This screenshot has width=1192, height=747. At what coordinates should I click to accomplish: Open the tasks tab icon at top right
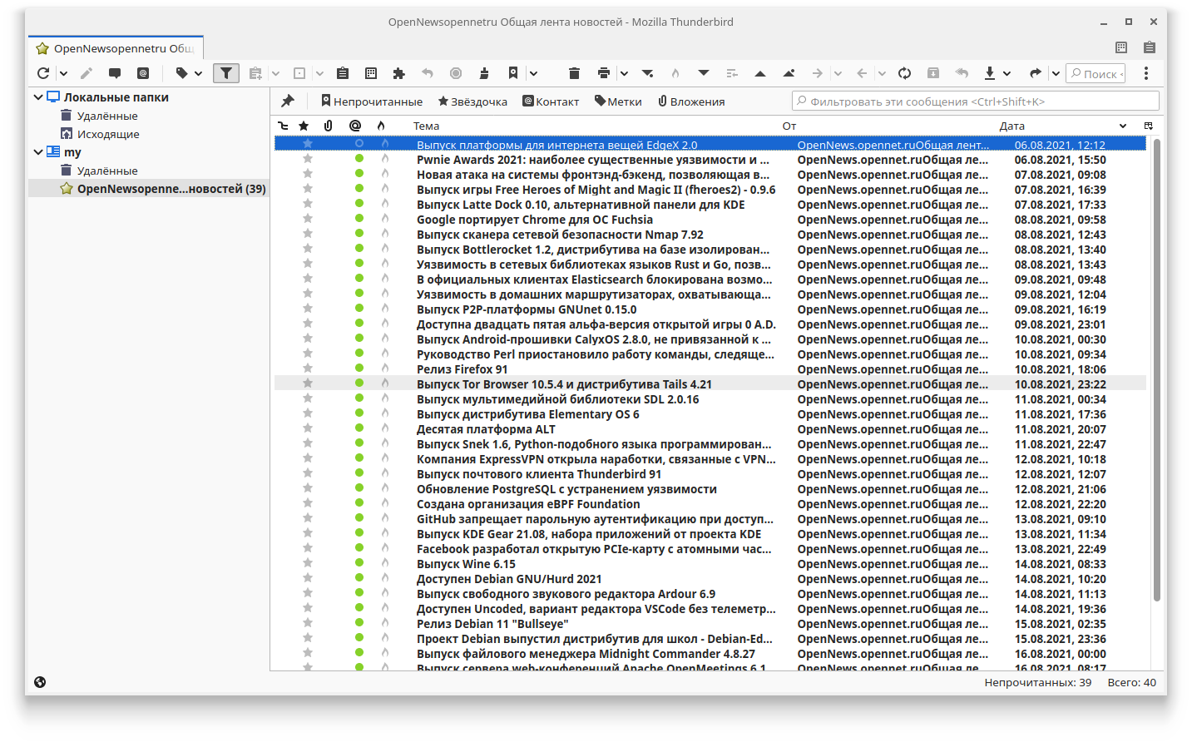coord(1150,47)
